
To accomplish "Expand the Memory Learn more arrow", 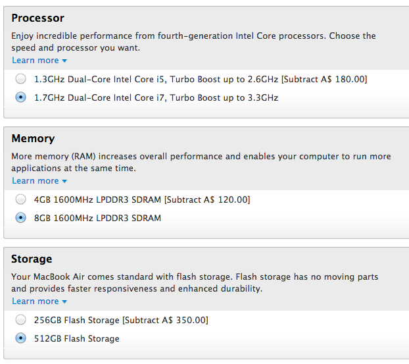I will pyautogui.click(x=64, y=182).
